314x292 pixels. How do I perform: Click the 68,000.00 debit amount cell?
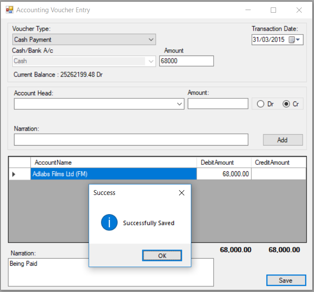(224, 174)
